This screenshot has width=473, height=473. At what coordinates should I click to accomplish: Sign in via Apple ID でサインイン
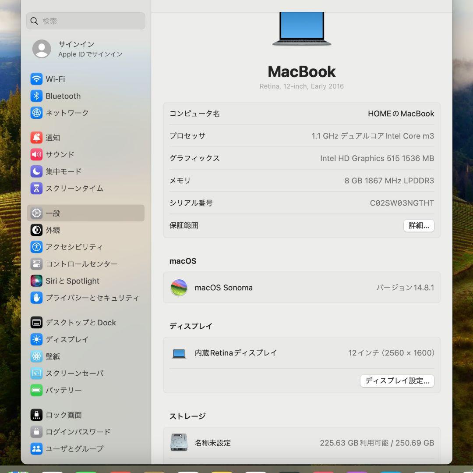point(90,54)
